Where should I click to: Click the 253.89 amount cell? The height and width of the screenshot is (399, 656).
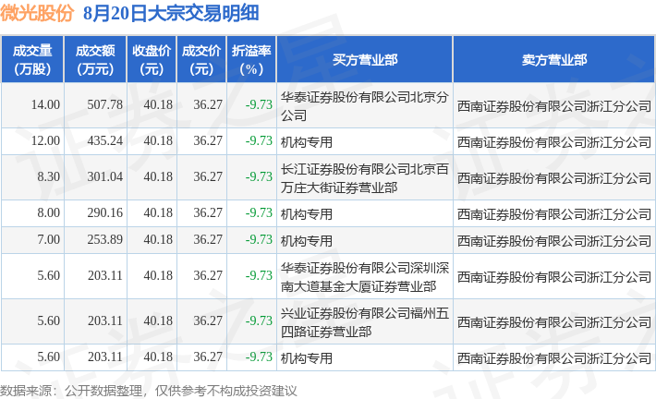[x=105, y=239]
